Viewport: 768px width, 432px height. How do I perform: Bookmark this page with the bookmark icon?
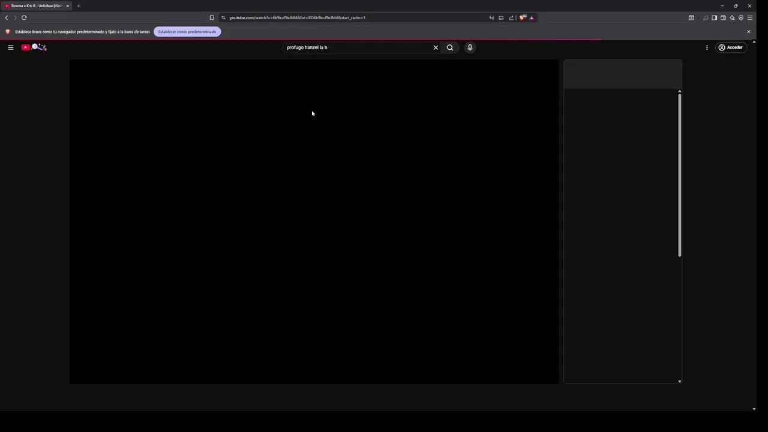(211, 17)
